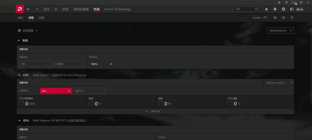Select the 调整 sub-tab

(x=31, y=18)
